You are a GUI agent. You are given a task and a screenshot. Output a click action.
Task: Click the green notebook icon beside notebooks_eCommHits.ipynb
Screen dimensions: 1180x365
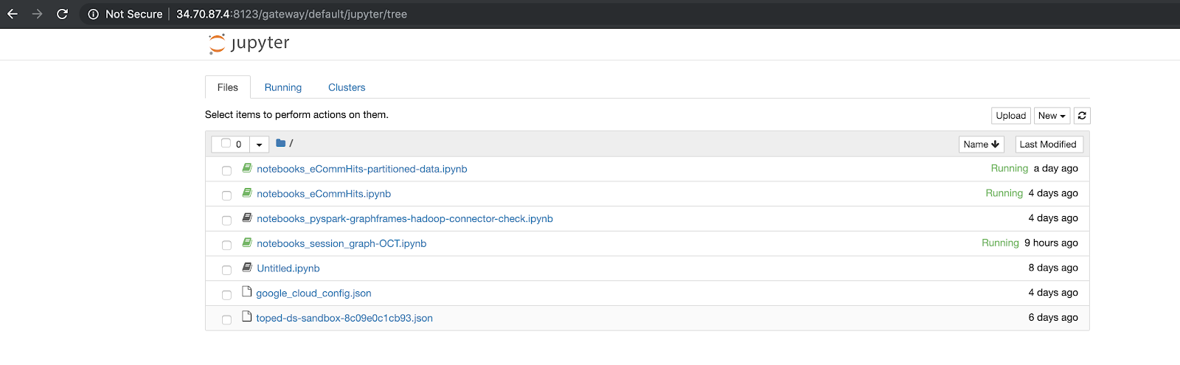pyautogui.click(x=247, y=193)
